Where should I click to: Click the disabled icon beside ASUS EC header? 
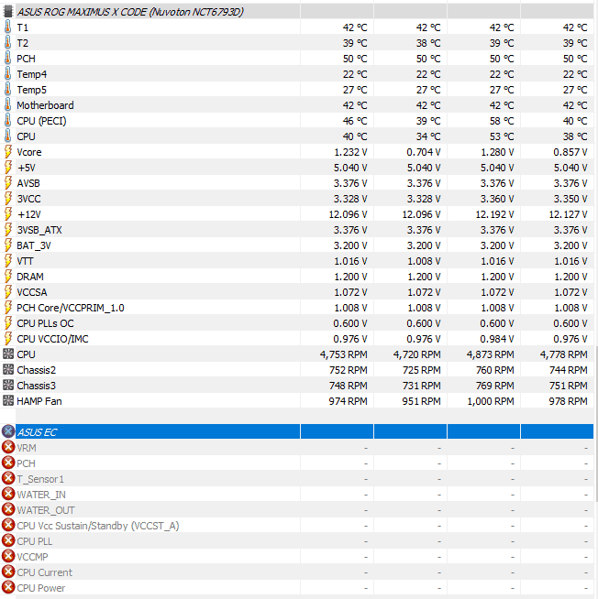pyautogui.click(x=8, y=431)
